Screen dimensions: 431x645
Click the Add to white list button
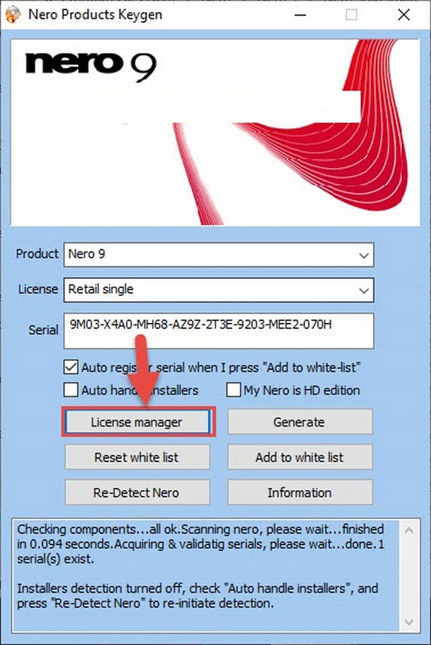299,458
